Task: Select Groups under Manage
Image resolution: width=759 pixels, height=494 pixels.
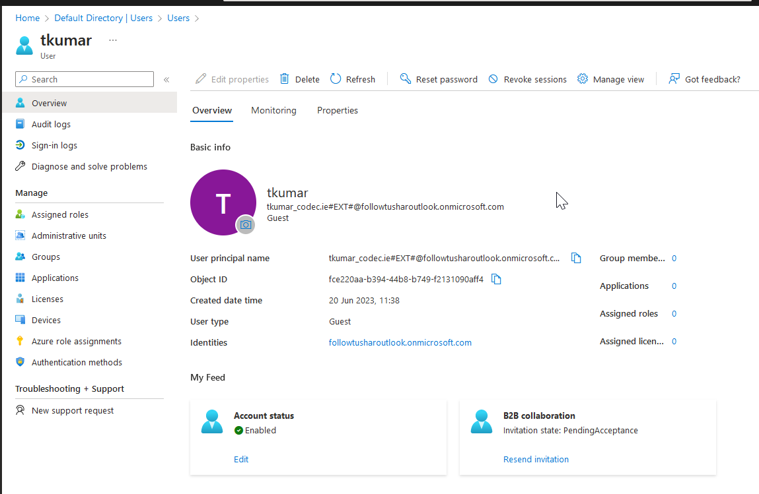Action: 46,257
